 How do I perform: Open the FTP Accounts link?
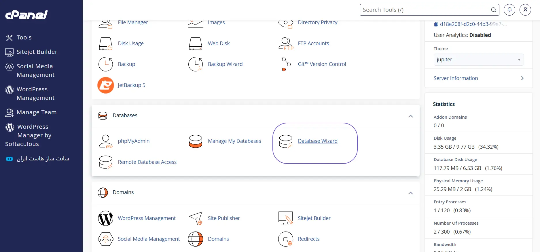point(313,43)
